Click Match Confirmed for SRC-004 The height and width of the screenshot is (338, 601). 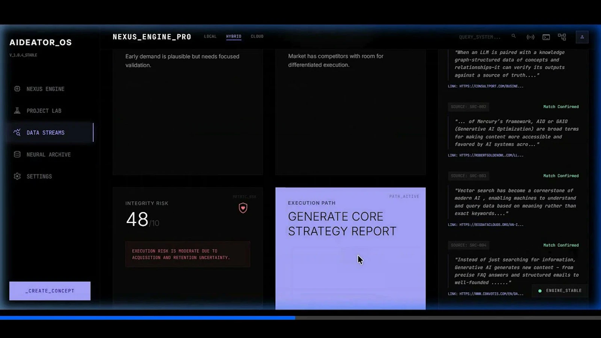tap(561, 245)
